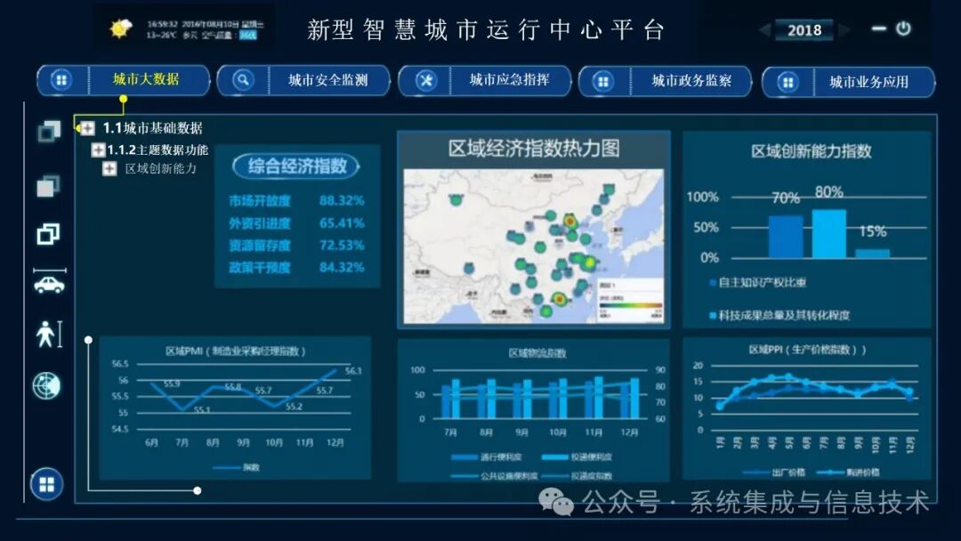961x541 pixels.
Task: Open the 城市政务监察 tab
Action: click(x=691, y=81)
